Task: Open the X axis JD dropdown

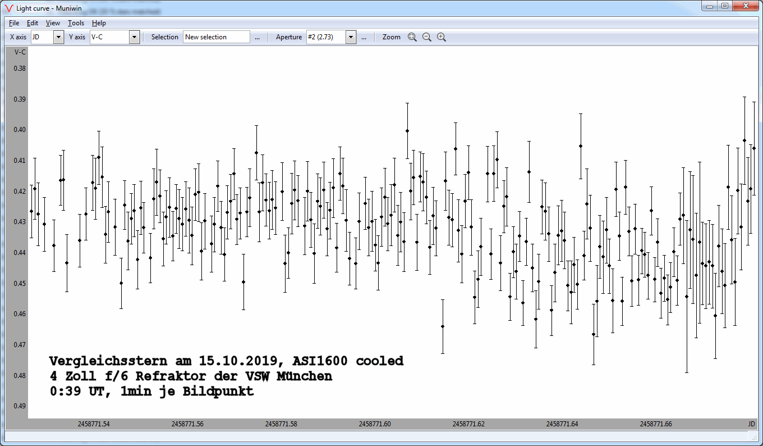Action: pos(58,37)
